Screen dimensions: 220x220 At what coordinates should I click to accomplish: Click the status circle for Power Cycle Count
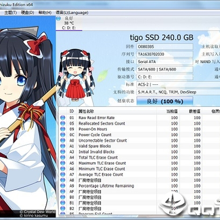pos(62,135)
